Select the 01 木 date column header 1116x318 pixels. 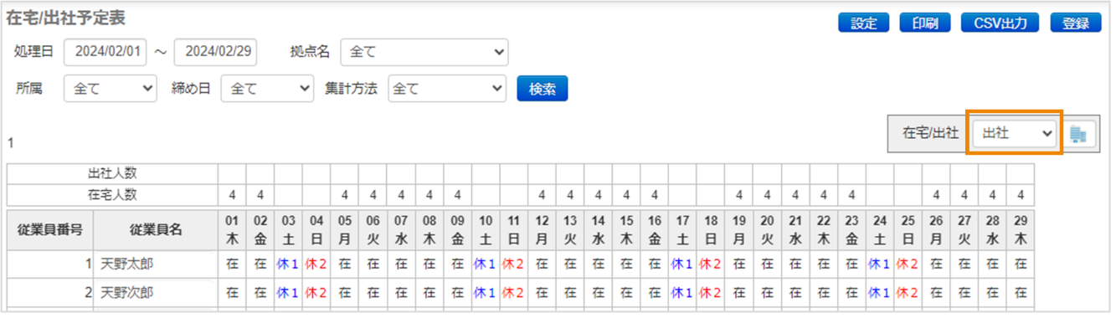(x=232, y=230)
